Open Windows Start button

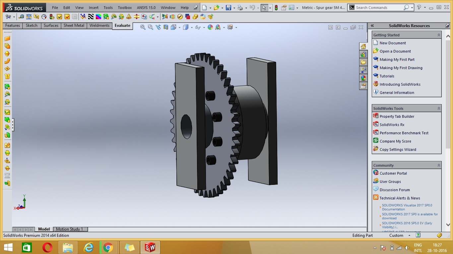[8, 247]
